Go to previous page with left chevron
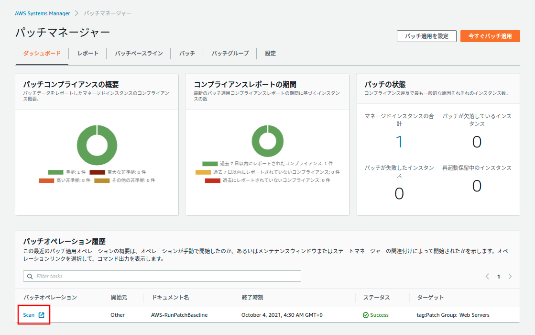Screen dimensions: 535x335 pos(487,277)
